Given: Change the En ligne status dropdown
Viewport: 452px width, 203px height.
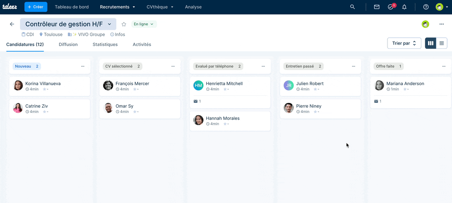Looking at the screenshot, I should (144, 24).
